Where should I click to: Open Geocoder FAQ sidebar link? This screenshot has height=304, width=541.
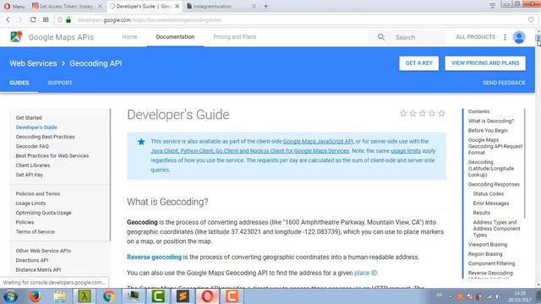pos(32,146)
